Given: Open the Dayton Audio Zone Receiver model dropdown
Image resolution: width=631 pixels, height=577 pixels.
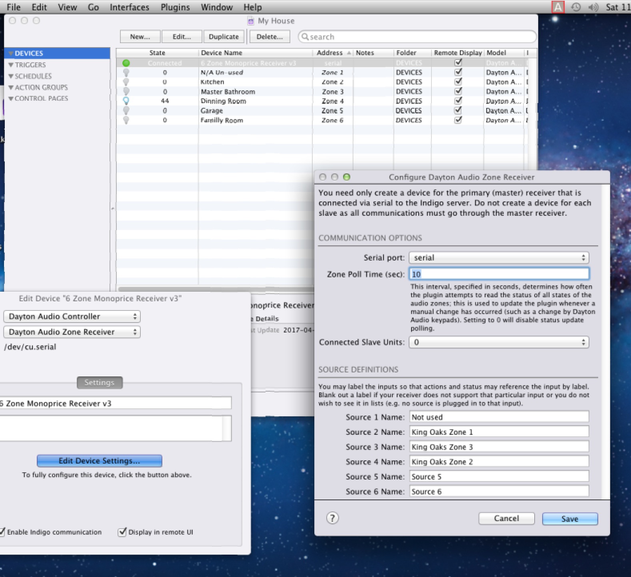Looking at the screenshot, I should pyautogui.click(x=72, y=332).
